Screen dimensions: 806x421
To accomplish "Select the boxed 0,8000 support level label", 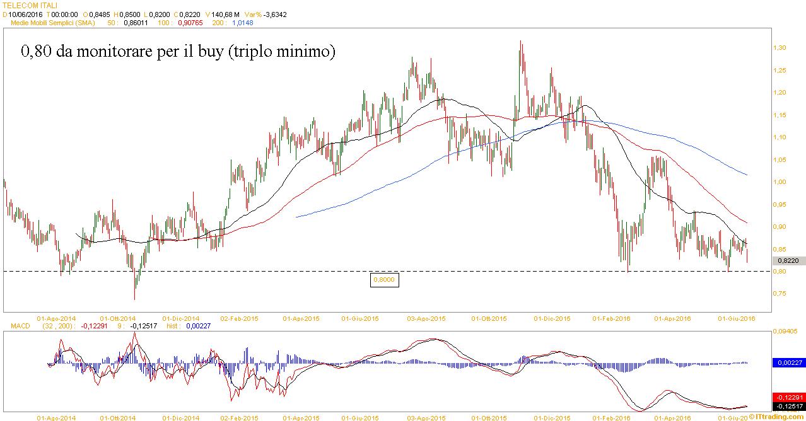I will tap(384, 280).
